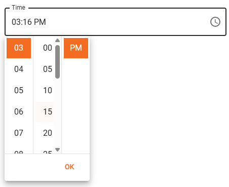Viewport: 229px width, 187px height.
Task: Select hour 06
Action: pyautogui.click(x=19, y=112)
